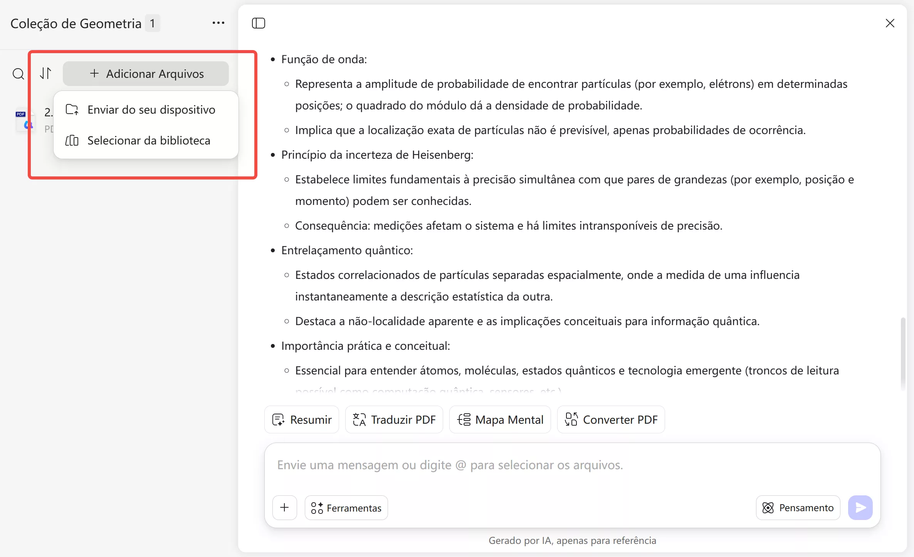Close the AI chat panel

point(890,23)
